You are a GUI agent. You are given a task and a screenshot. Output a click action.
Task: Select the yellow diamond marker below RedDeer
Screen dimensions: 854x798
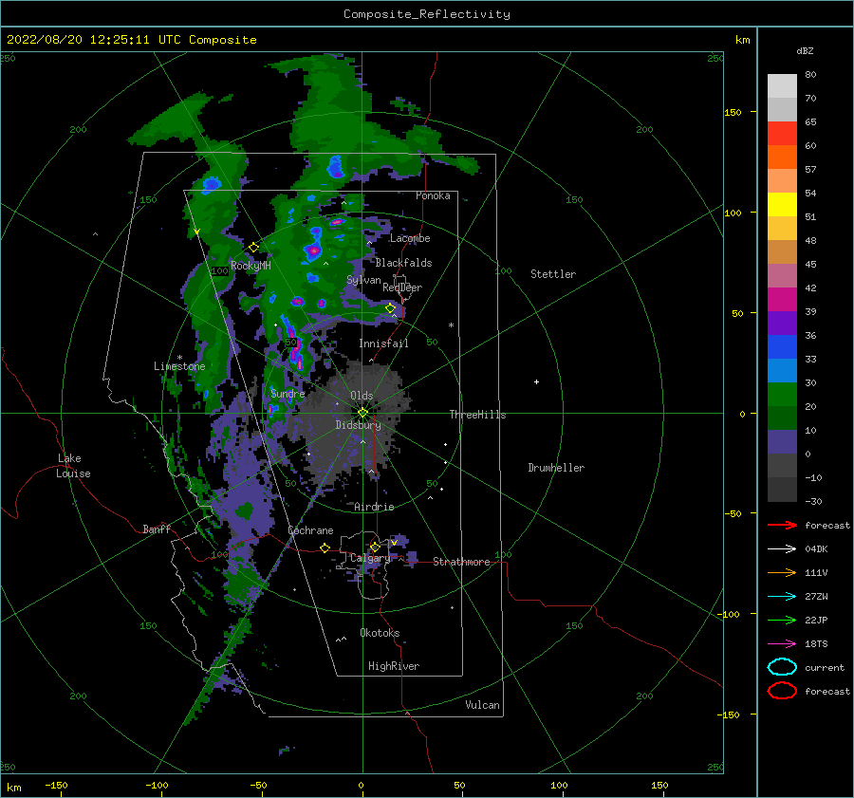pyautogui.click(x=390, y=308)
